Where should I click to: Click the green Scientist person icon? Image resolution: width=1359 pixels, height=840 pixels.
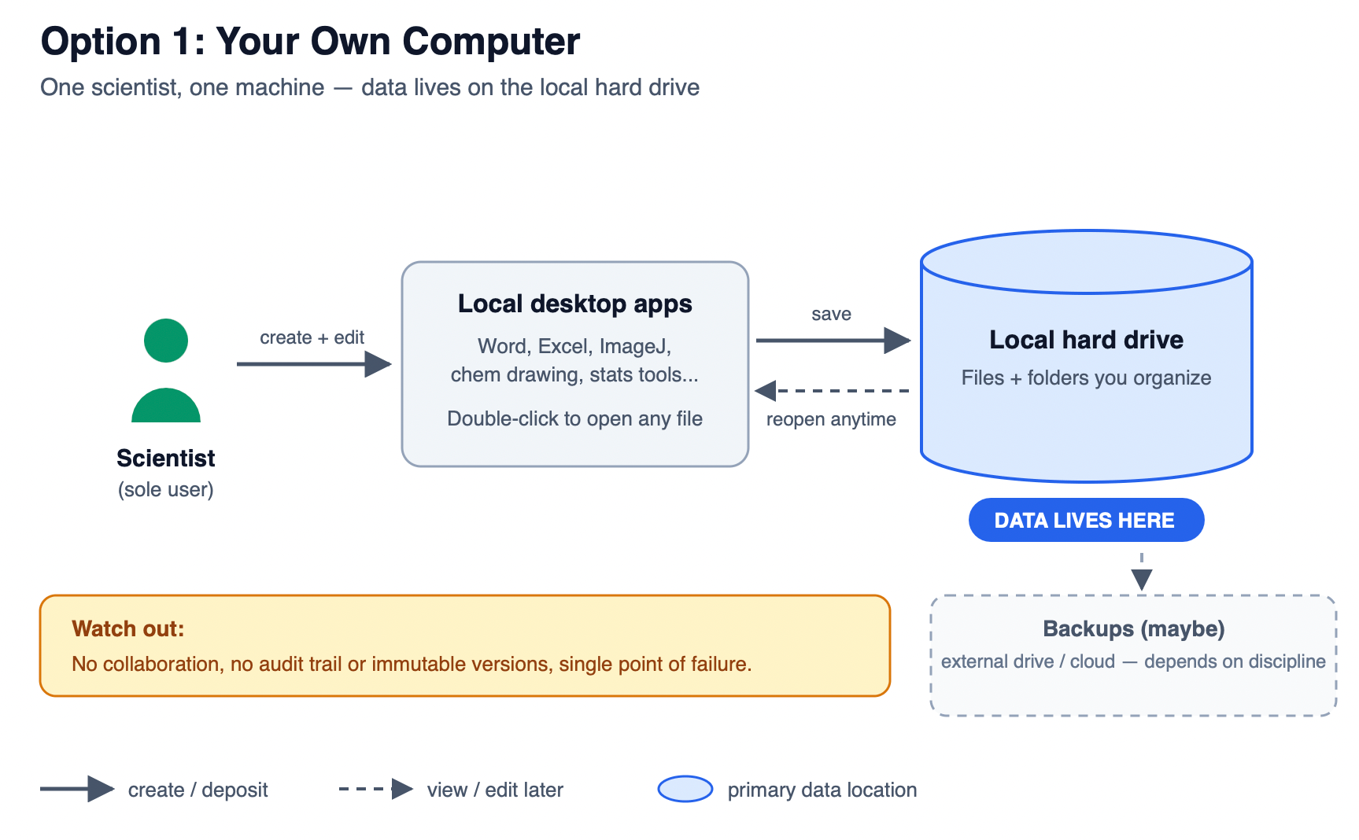166,370
